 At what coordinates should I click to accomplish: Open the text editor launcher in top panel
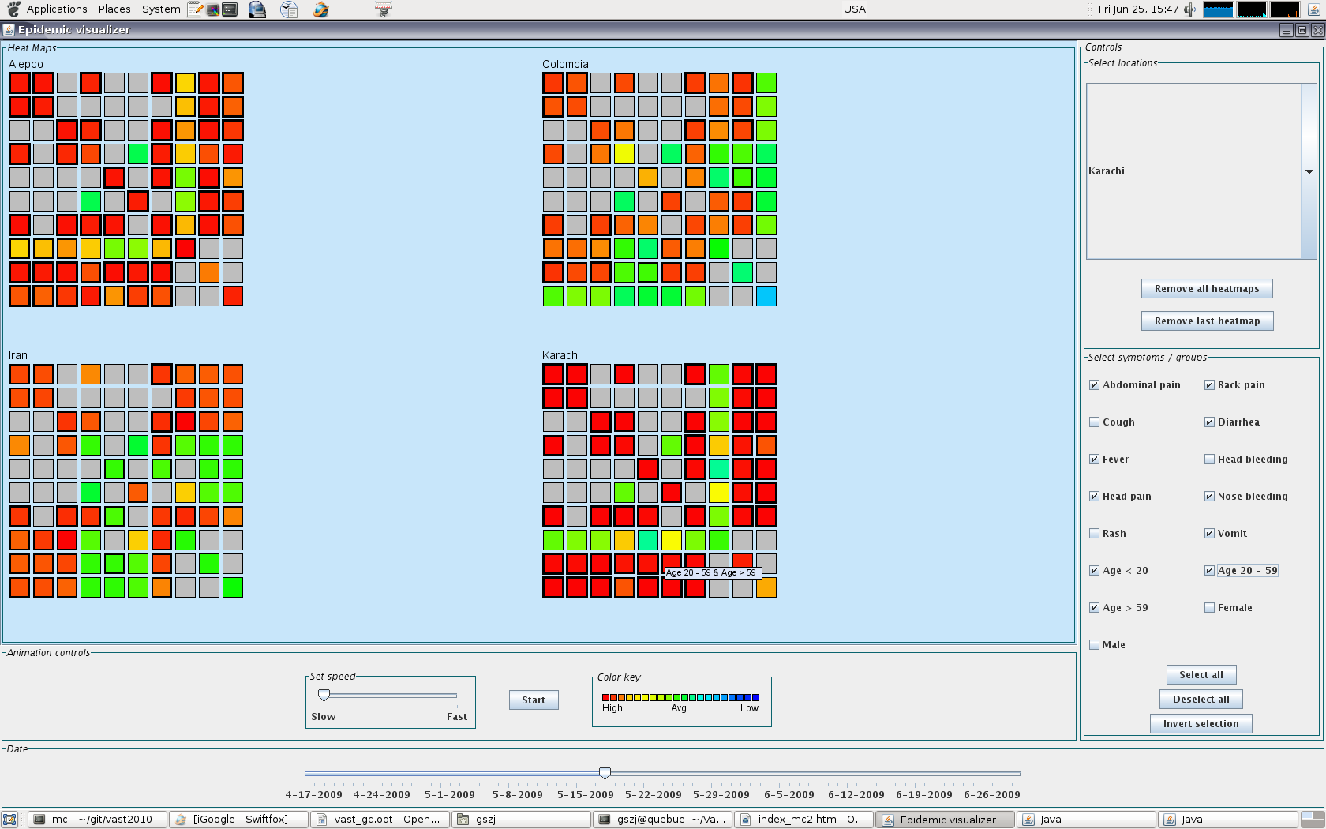pyautogui.click(x=195, y=9)
